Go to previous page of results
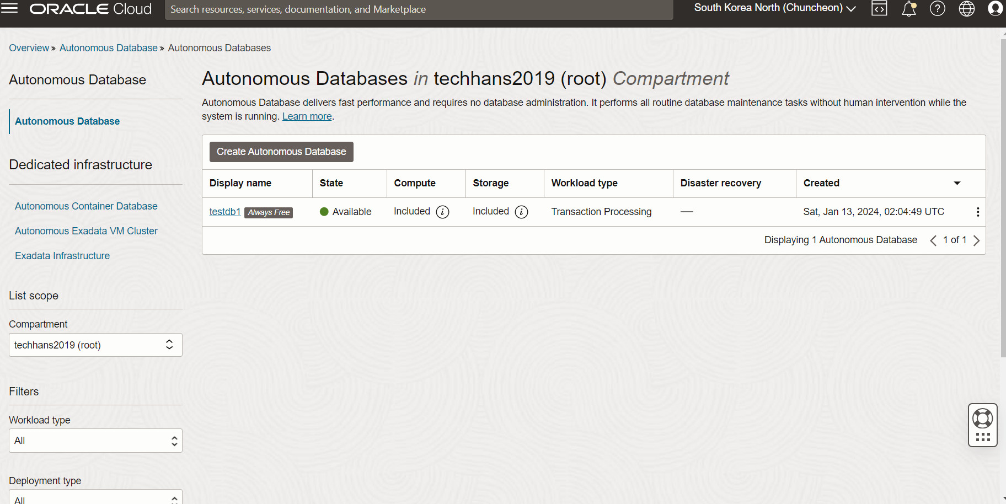 (x=933, y=240)
